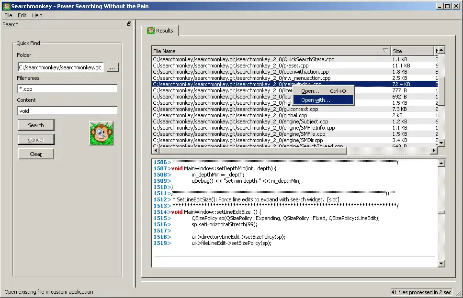463x298 pixels.
Task: Focus the Folder path input field
Action: (60, 67)
